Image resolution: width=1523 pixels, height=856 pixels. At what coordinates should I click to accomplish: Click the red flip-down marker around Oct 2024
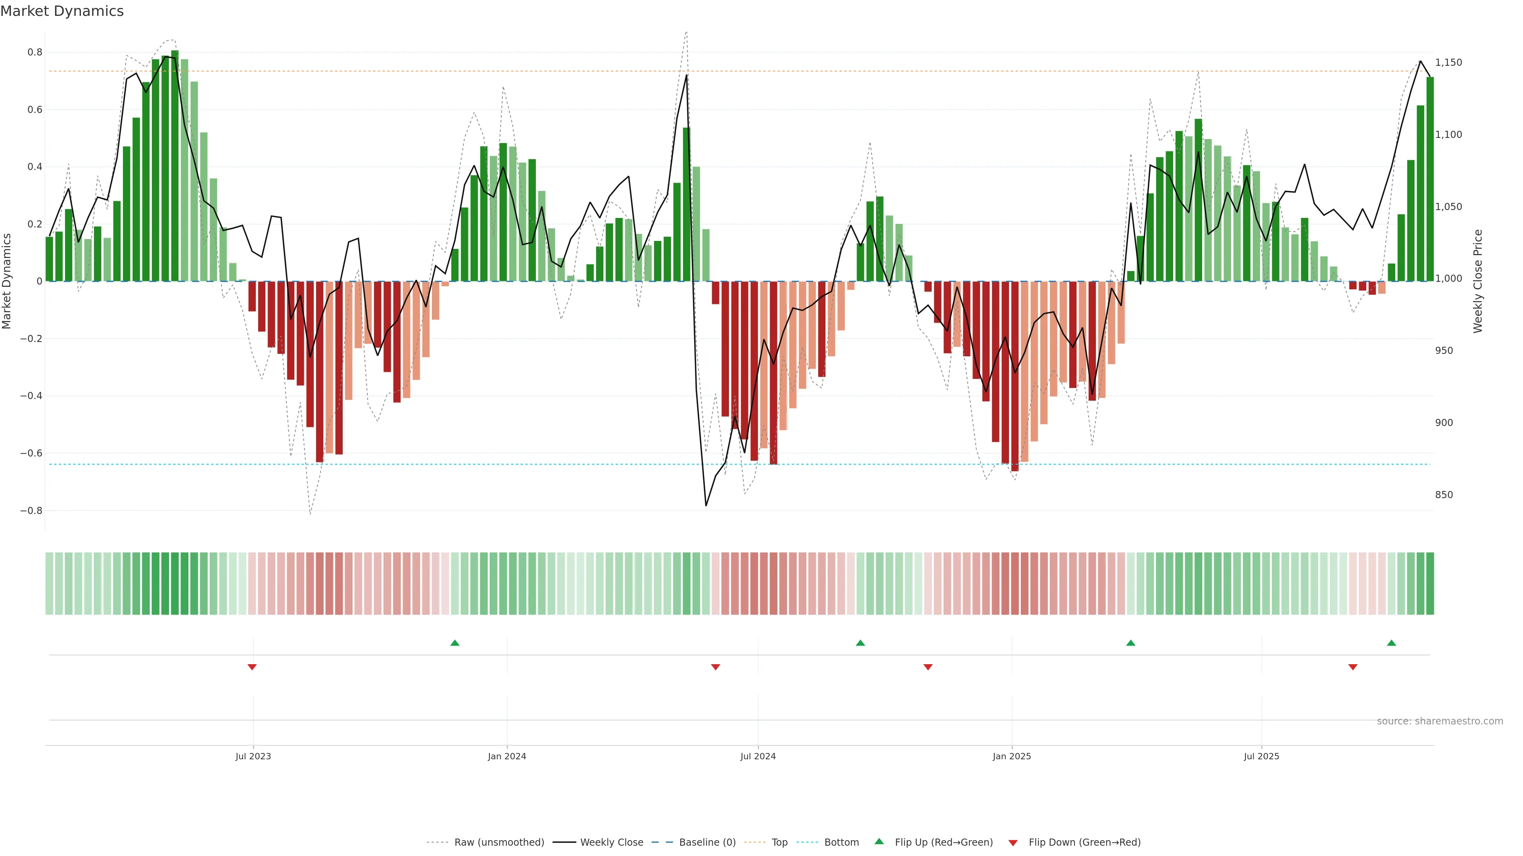(x=928, y=667)
